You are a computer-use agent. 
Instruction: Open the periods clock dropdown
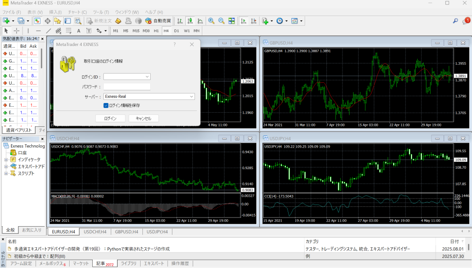click(286, 21)
